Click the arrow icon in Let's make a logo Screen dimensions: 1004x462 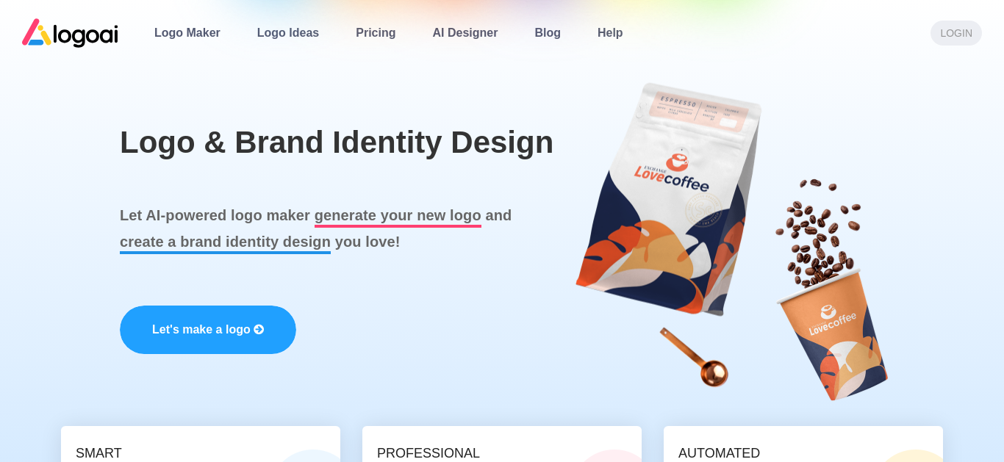pos(259,330)
